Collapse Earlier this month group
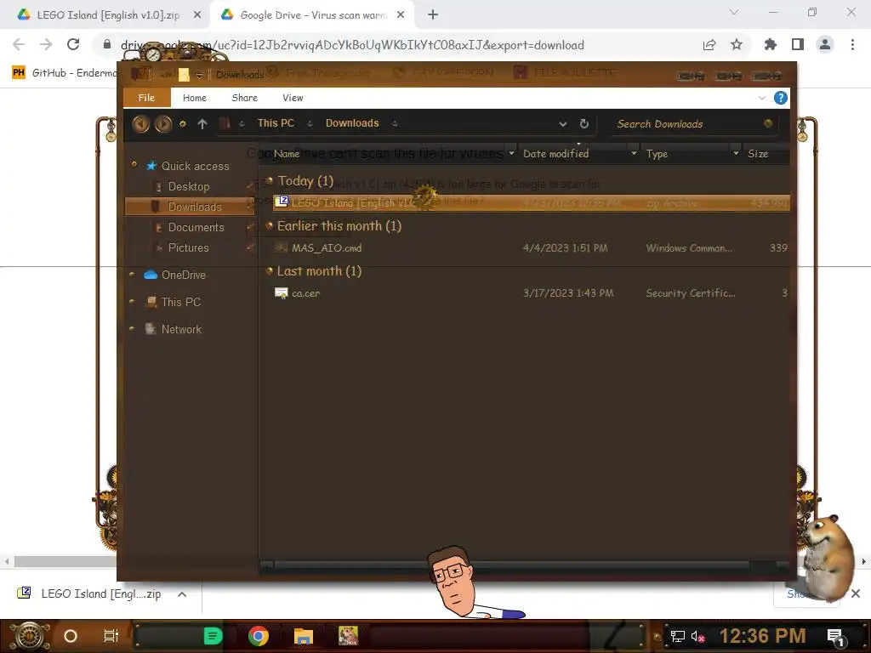 coord(270,224)
